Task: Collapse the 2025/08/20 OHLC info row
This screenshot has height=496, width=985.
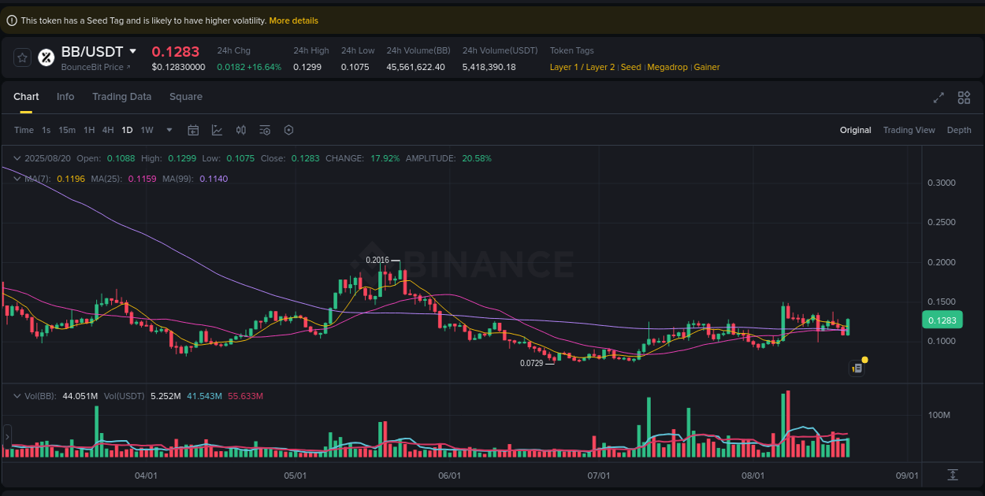Action: point(17,158)
